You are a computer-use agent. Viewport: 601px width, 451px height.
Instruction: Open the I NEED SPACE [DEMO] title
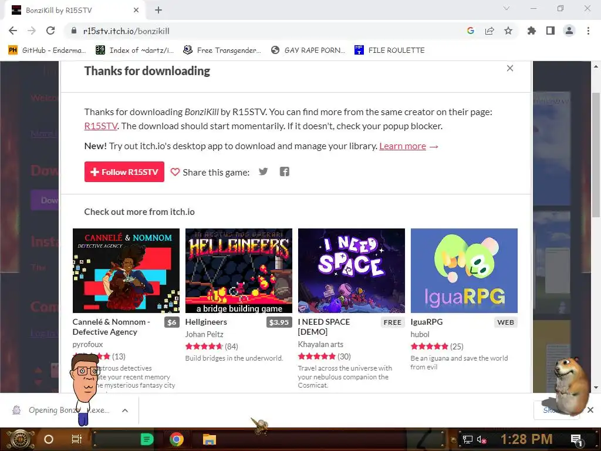click(x=324, y=327)
